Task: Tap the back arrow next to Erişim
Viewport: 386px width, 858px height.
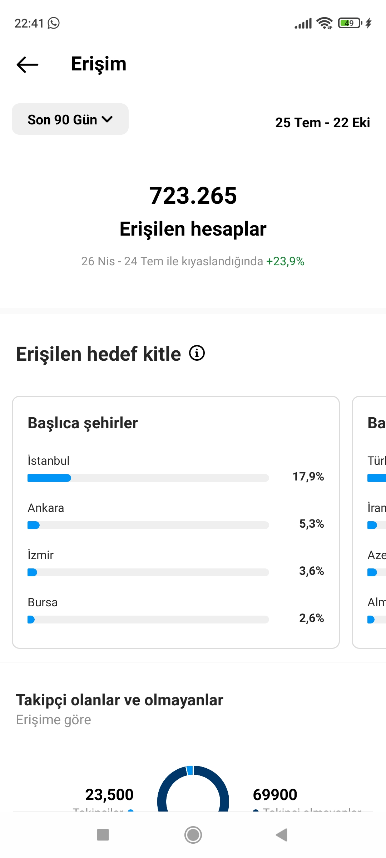Action: coord(28,64)
